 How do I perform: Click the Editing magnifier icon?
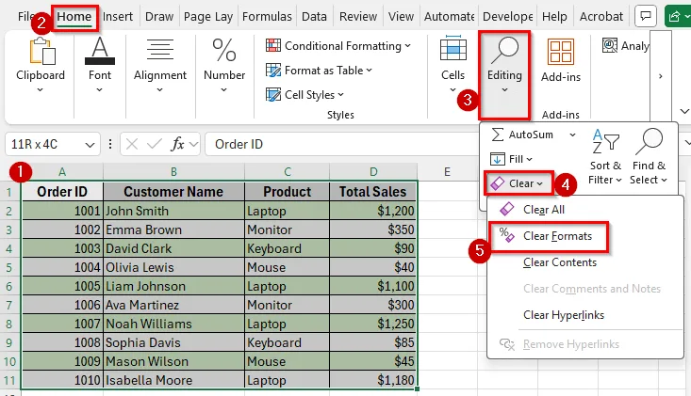coord(504,50)
